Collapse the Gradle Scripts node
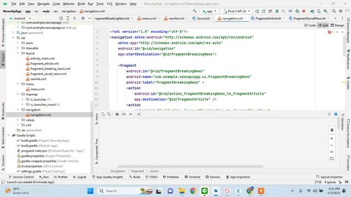 tap(9, 135)
